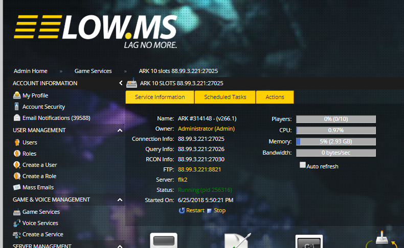Click the Users person icon
Screen dimensions: 404x248
(x=17, y=142)
